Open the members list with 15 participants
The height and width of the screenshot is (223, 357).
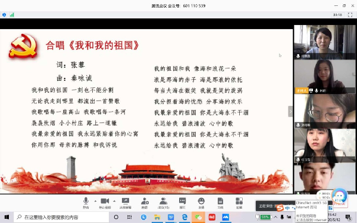164,203
